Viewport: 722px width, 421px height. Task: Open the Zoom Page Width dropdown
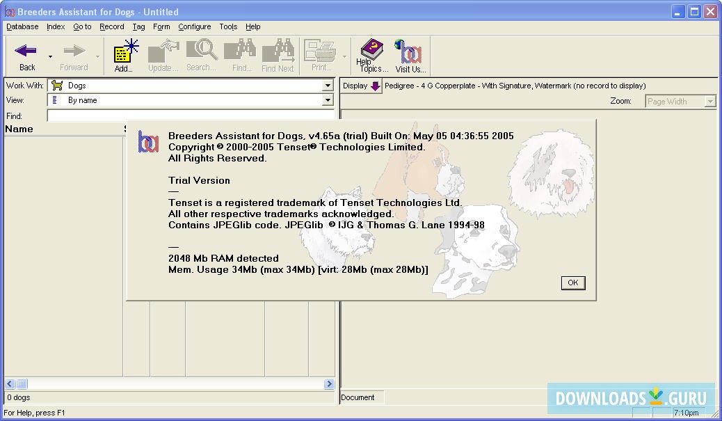710,102
